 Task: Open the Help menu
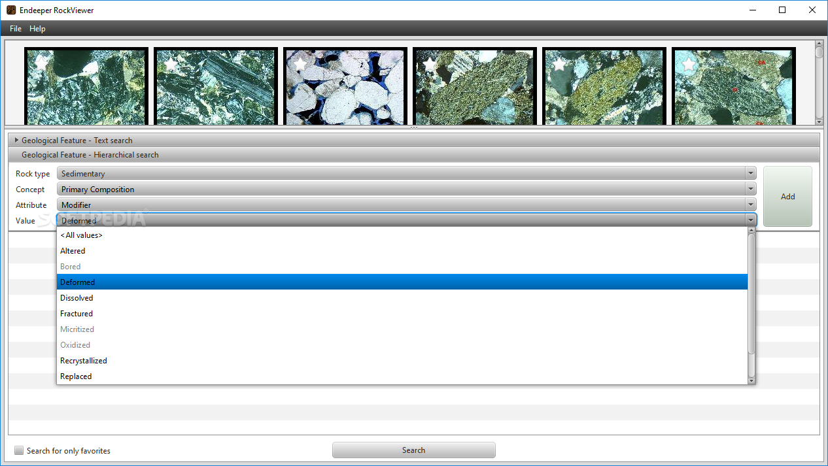37,29
